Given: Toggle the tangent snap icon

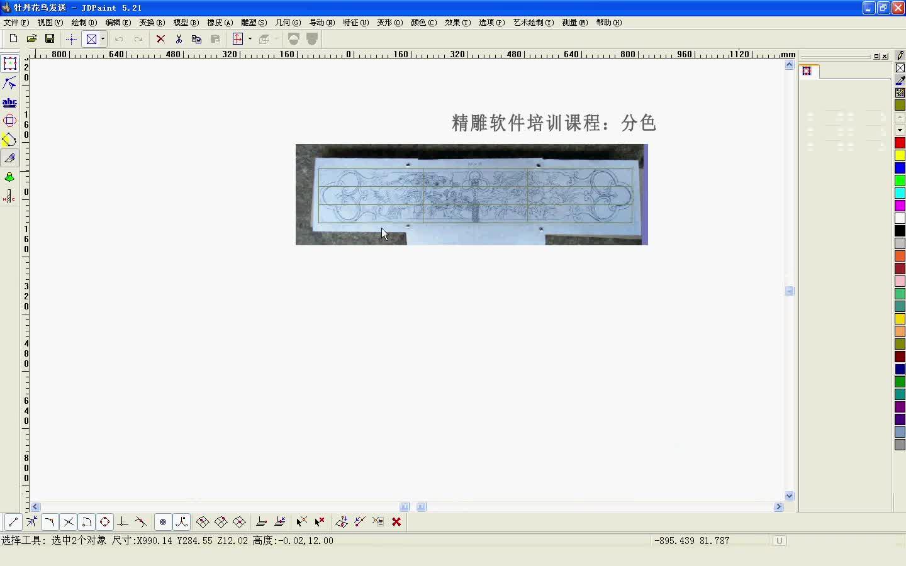Looking at the screenshot, I should [x=141, y=522].
